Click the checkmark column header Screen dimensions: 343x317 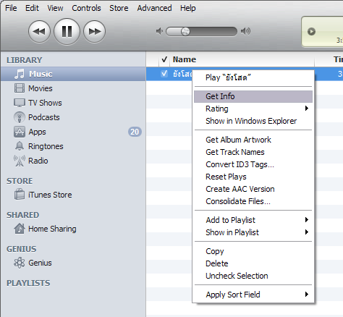[x=164, y=59]
